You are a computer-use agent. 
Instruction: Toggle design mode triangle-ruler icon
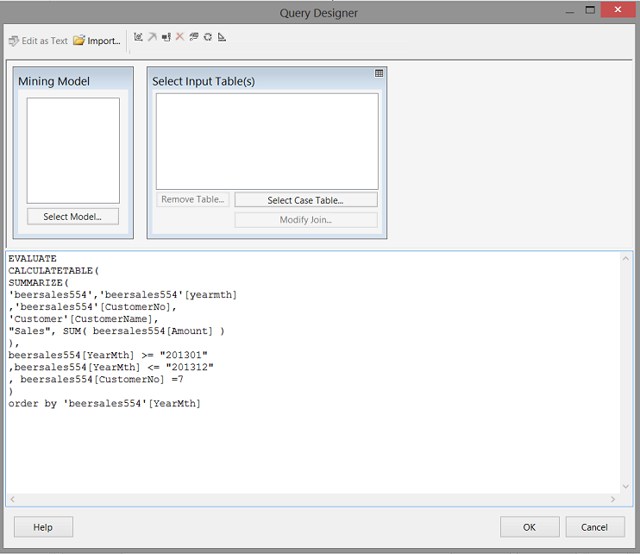click(x=222, y=37)
